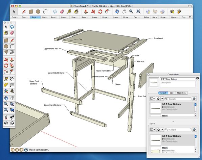Select the Dimension tool in the palette
202x160 pixels.
pyautogui.click(x=12, y=79)
